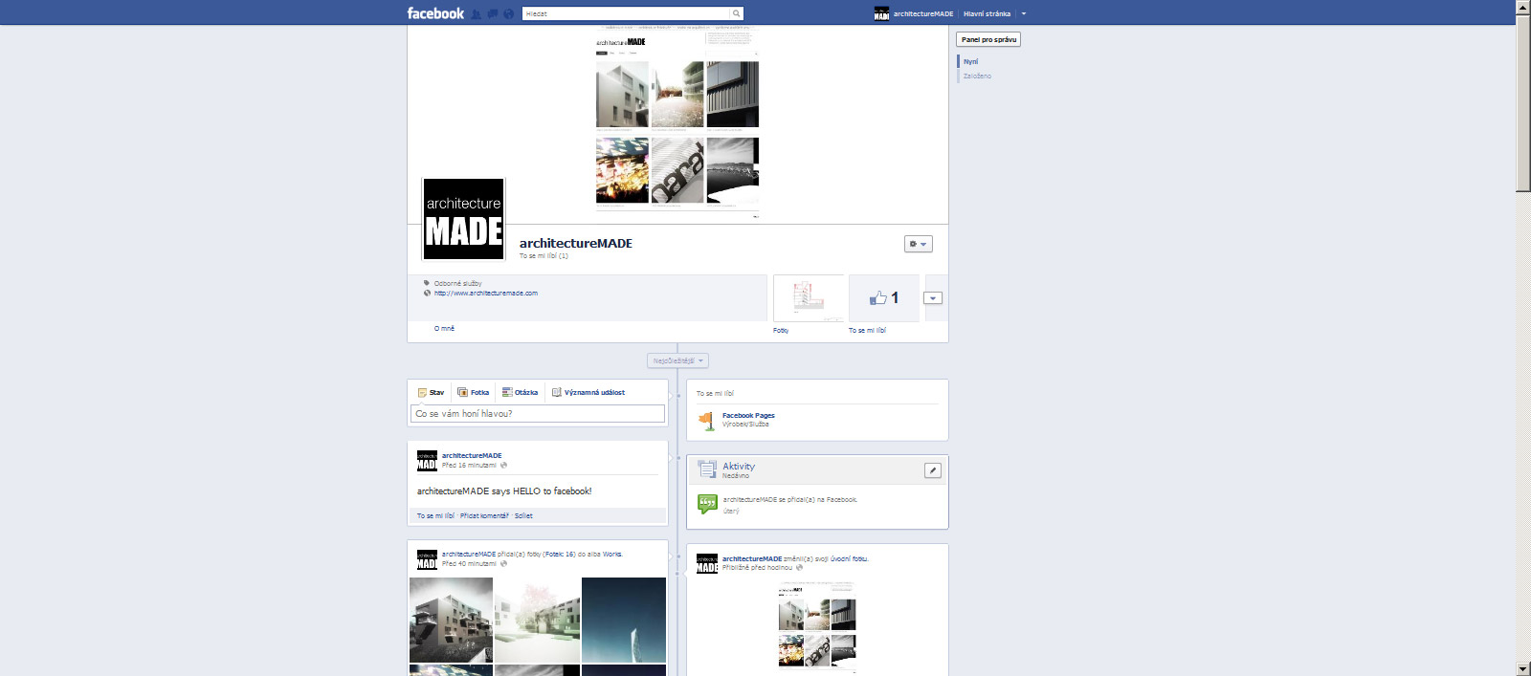Image resolution: width=1531 pixels, height=676 pixels.
Task: Open notifications globe icon in top bar
Action: (x=508, y=14)
